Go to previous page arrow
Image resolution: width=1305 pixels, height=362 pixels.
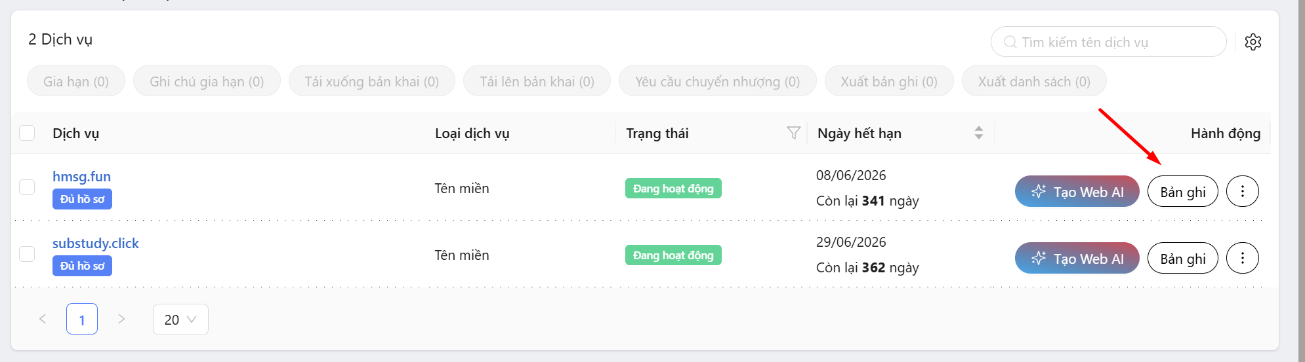[43, 319]
